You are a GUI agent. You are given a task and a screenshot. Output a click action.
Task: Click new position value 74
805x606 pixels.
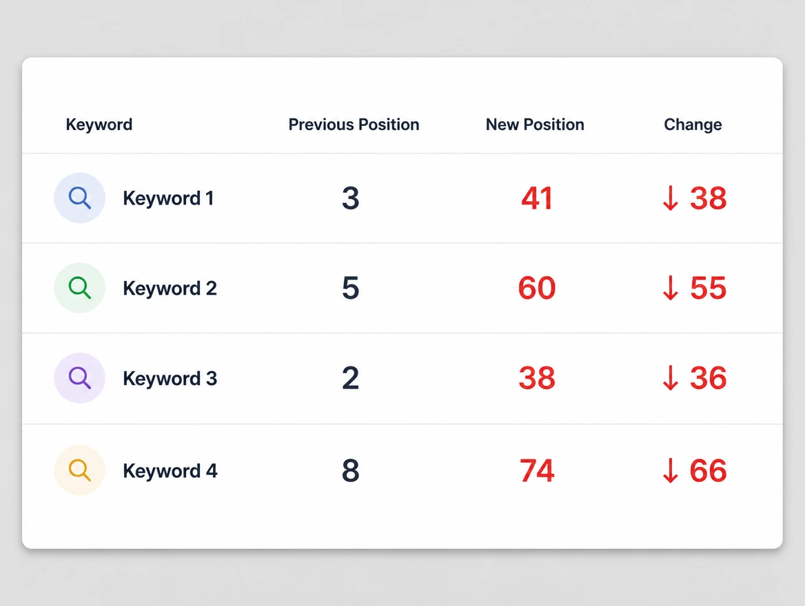pyautogui.click(x=537, y=470)
